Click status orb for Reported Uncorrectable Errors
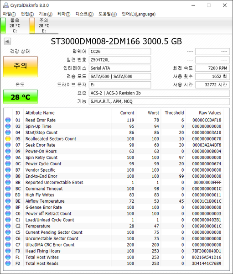The image size is (233, 274). [8, 182]
